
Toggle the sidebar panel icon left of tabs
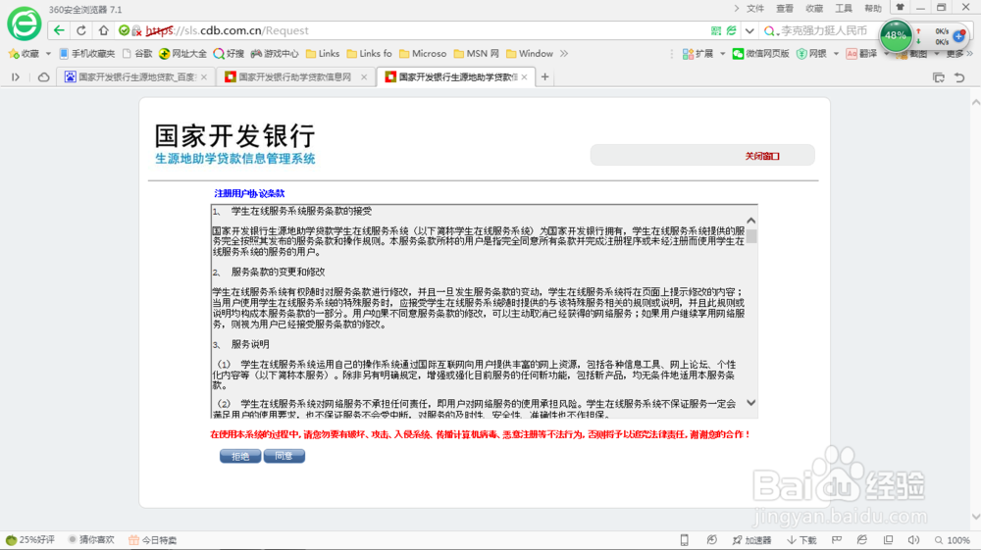16,76
